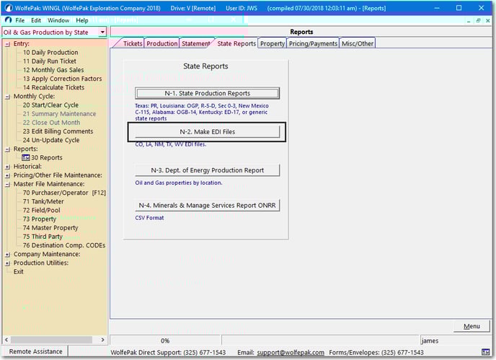Collapse the Reports tree section

point(8,149)
